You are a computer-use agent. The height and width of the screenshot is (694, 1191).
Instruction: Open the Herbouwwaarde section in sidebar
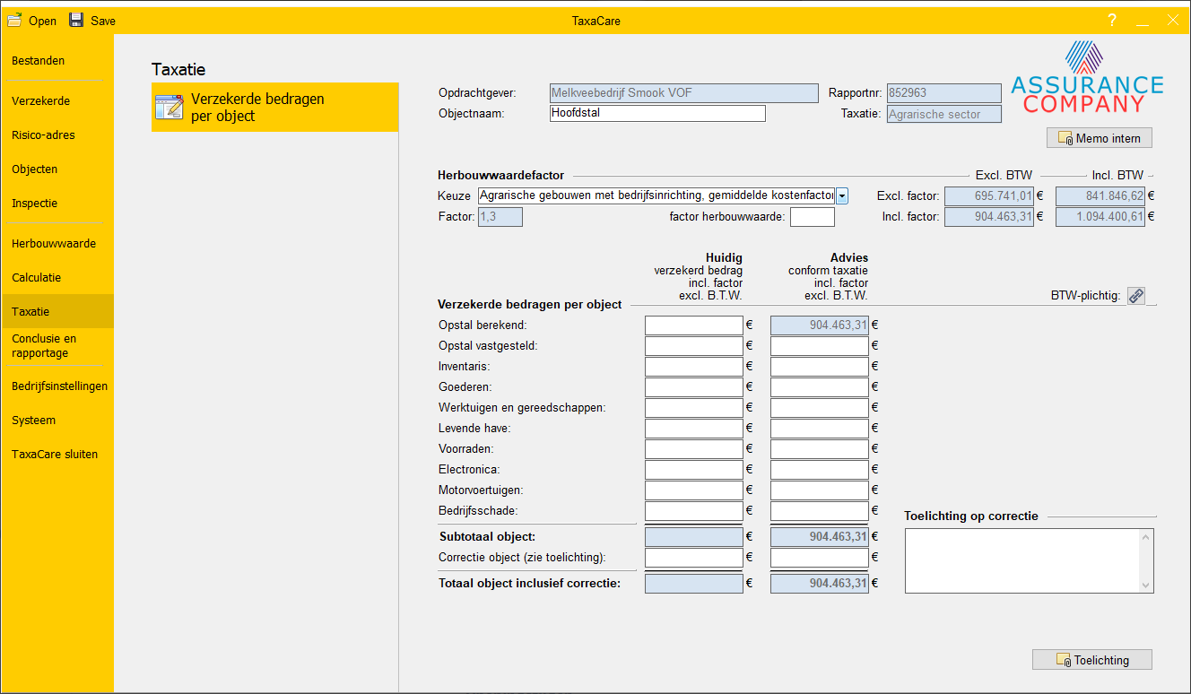(54, 244)
